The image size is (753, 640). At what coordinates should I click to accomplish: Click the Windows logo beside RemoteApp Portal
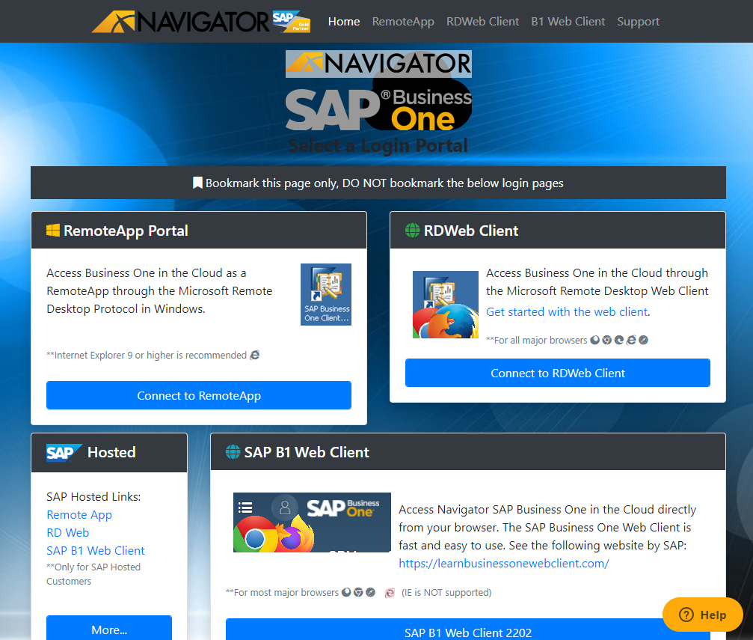coord(53,231)
